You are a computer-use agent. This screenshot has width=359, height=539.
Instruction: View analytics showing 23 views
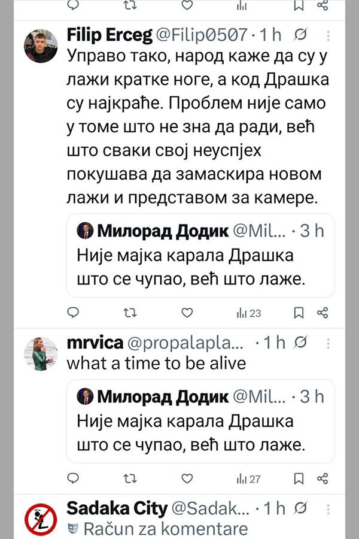point(249,313)
